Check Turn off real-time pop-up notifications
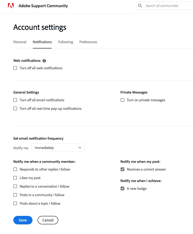This screenshot has height=234, width=193. pyautogui.click(x=15, y=108)
